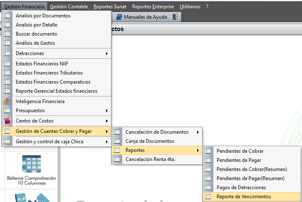Screen dimensions: 302x202
Task: Click the icon beside Analisis por Documentos
Action: click(7, 16)
